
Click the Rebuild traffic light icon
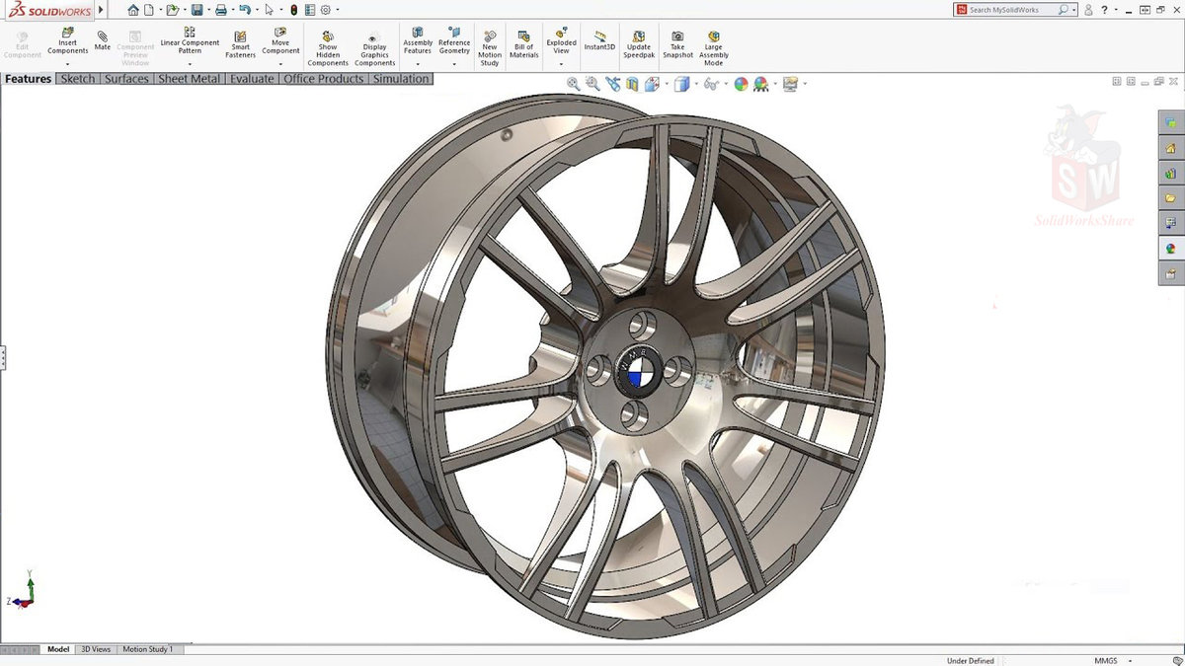click(293, 10)
